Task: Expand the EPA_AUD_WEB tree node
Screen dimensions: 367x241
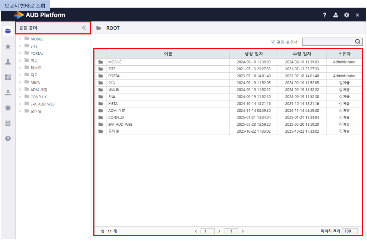Action: click(x=20, y=104)
